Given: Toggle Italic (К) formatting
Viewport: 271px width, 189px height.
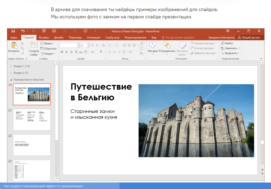Looking at the screenshot, I should tap(67, 52).
